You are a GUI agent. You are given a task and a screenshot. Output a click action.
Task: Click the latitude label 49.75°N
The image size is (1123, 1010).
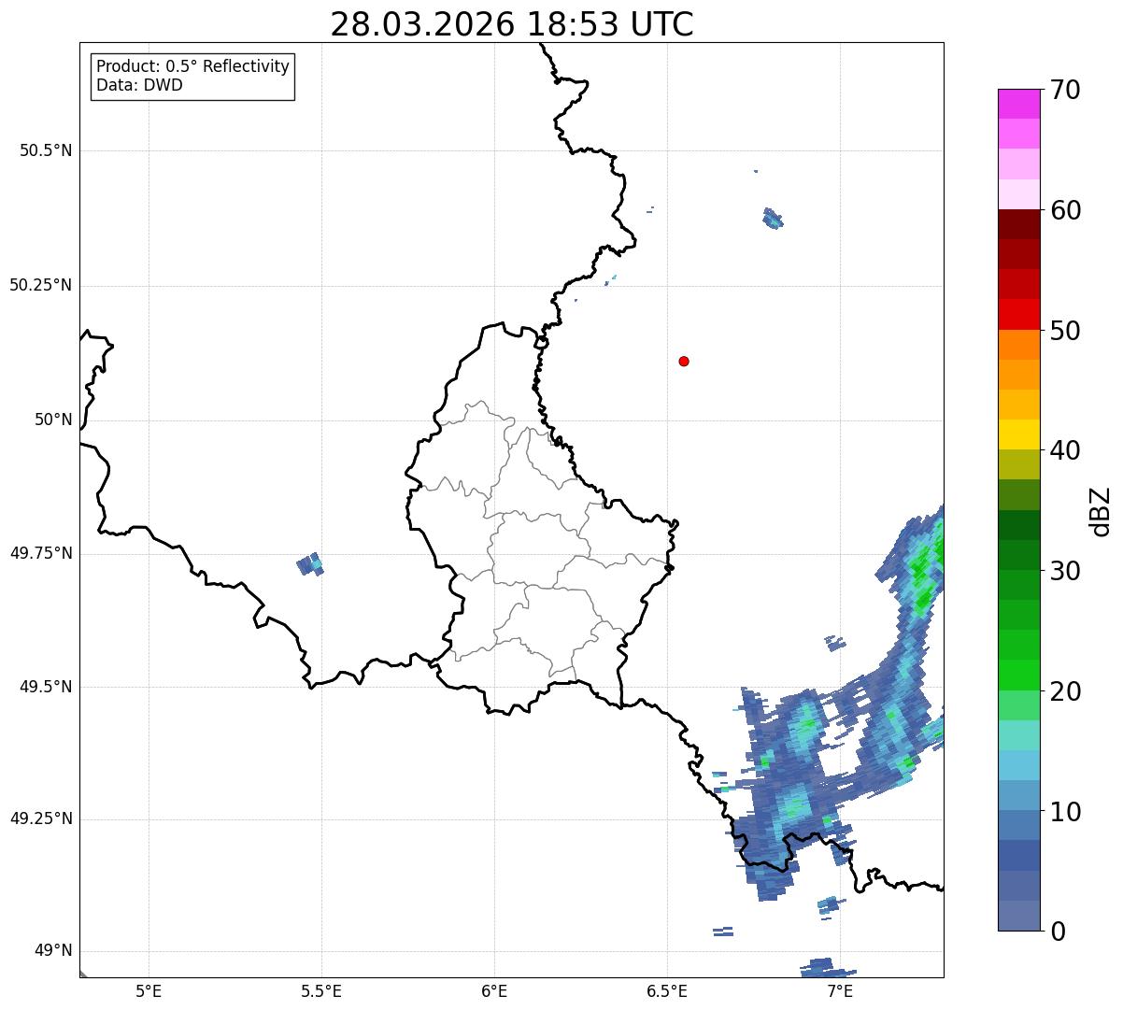(41, 553)
